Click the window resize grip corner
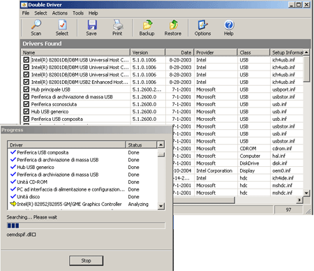 click(x=308, y=211)
